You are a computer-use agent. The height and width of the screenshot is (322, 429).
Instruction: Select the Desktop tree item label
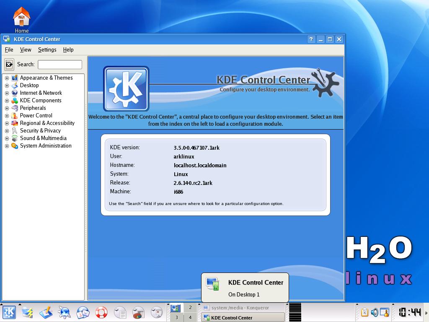(x=29, y=86)
